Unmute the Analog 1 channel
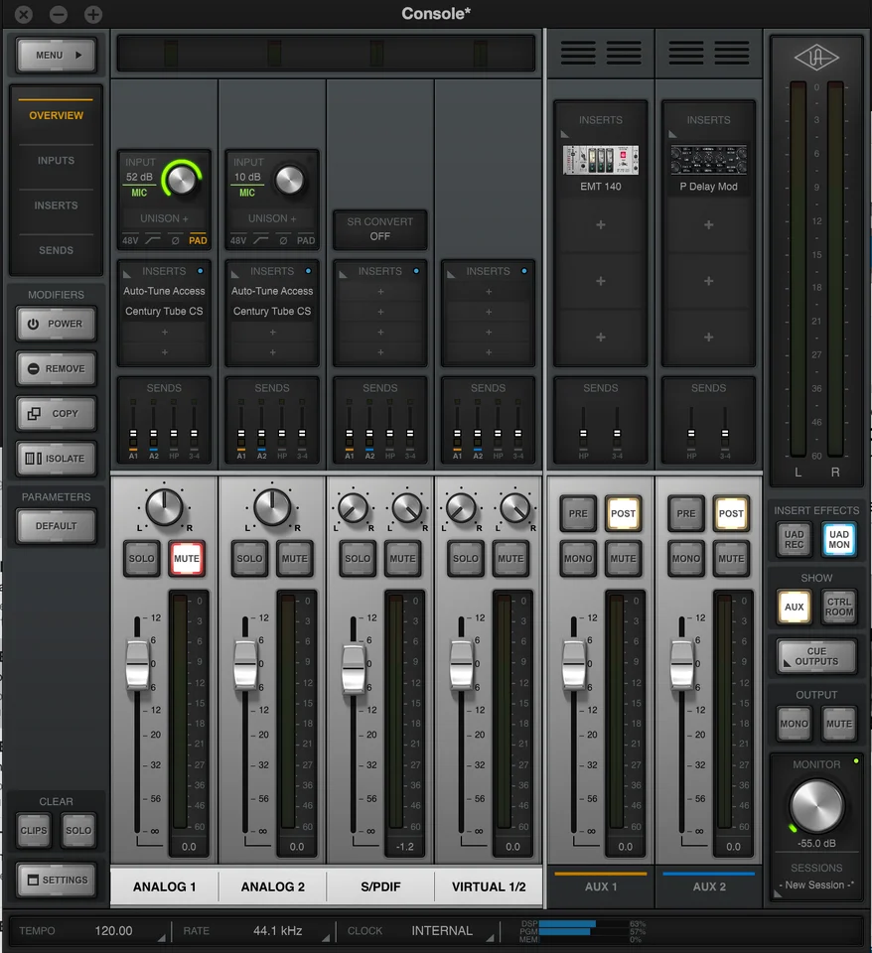 pyautogui.click(x=186, y=559)
